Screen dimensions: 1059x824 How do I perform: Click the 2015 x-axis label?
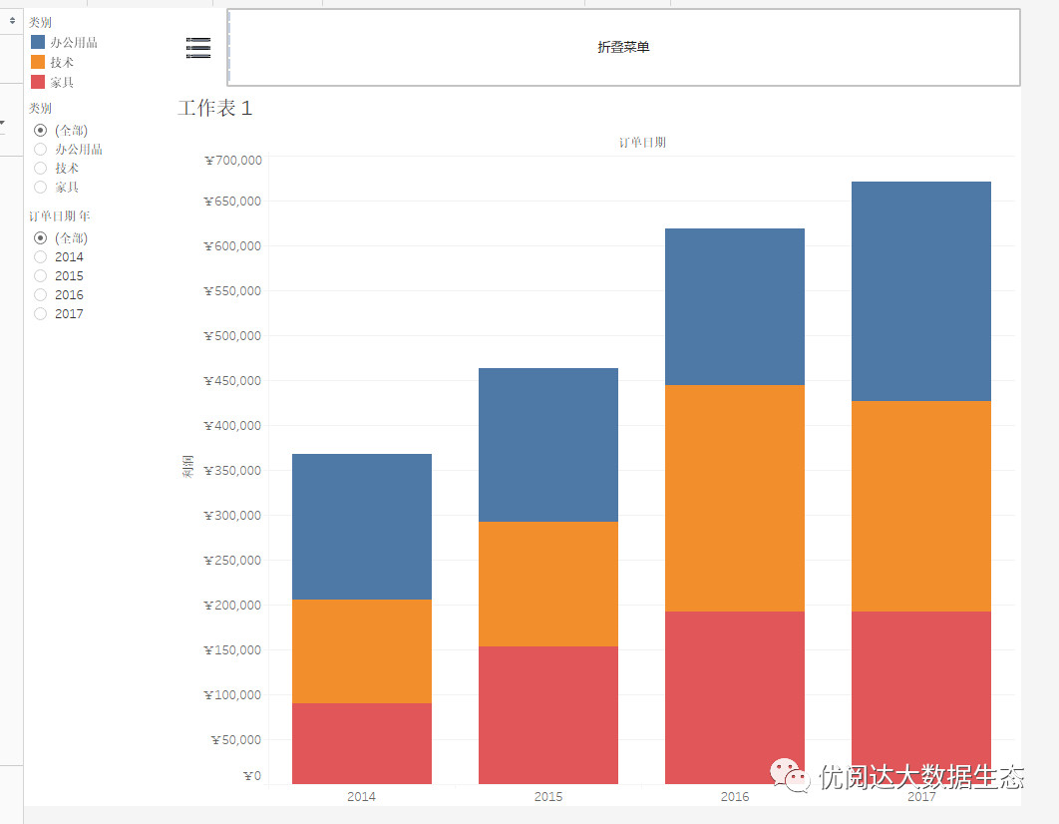tap(548, 796)
